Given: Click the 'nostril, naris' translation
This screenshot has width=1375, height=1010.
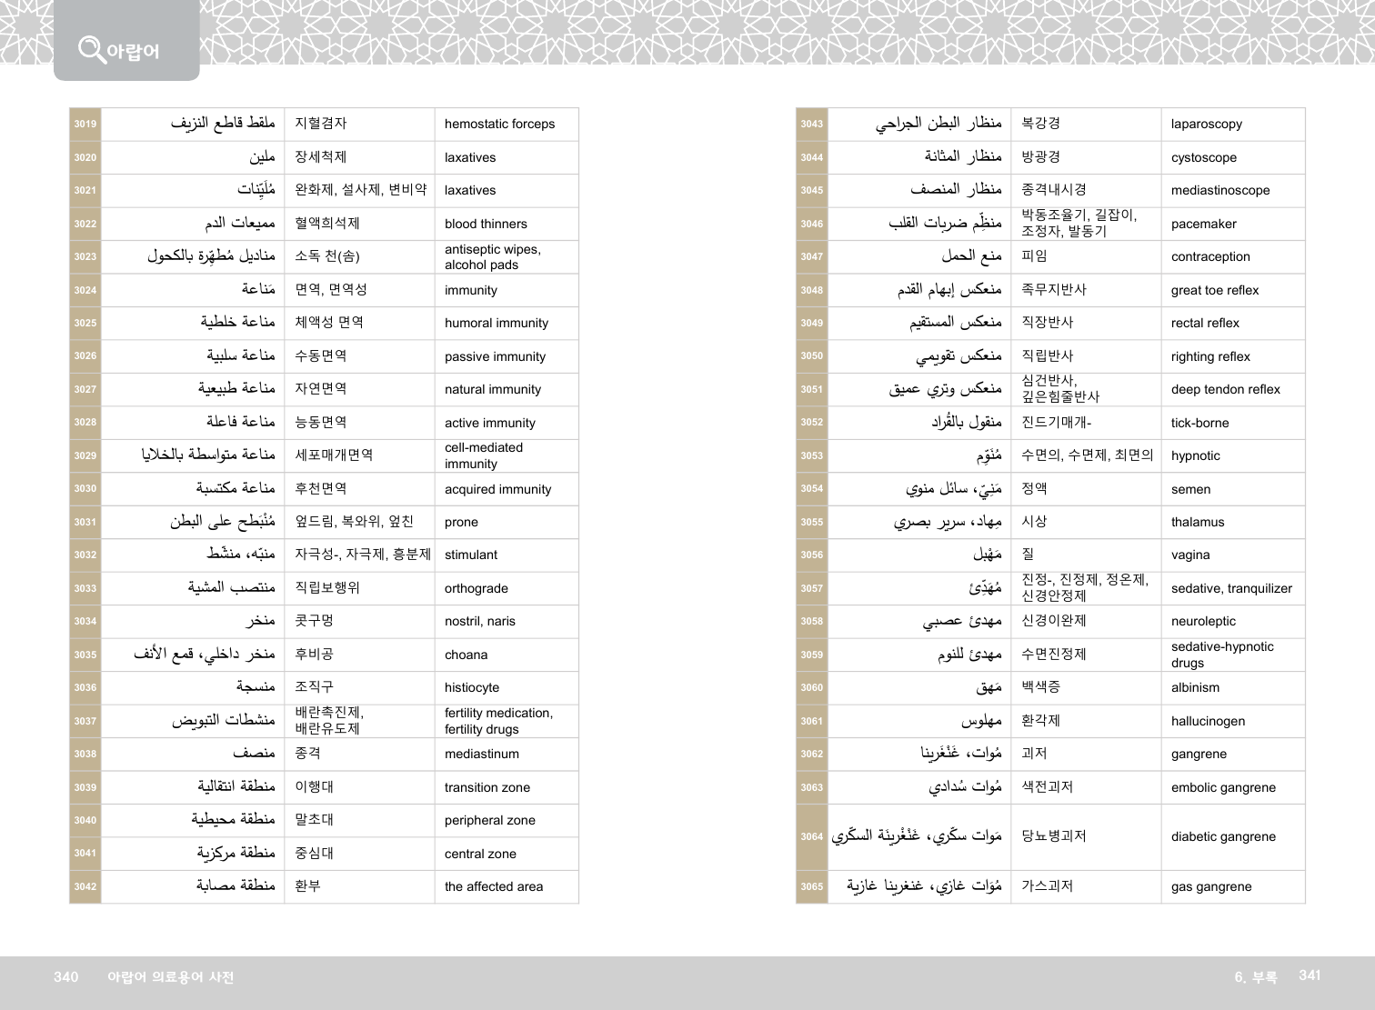Looking at the screenshot, I should pos(479,621).
